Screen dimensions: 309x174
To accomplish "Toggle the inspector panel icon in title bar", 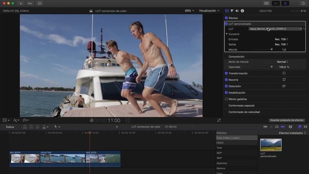I will pyautogui.click(x=285, y=3).
